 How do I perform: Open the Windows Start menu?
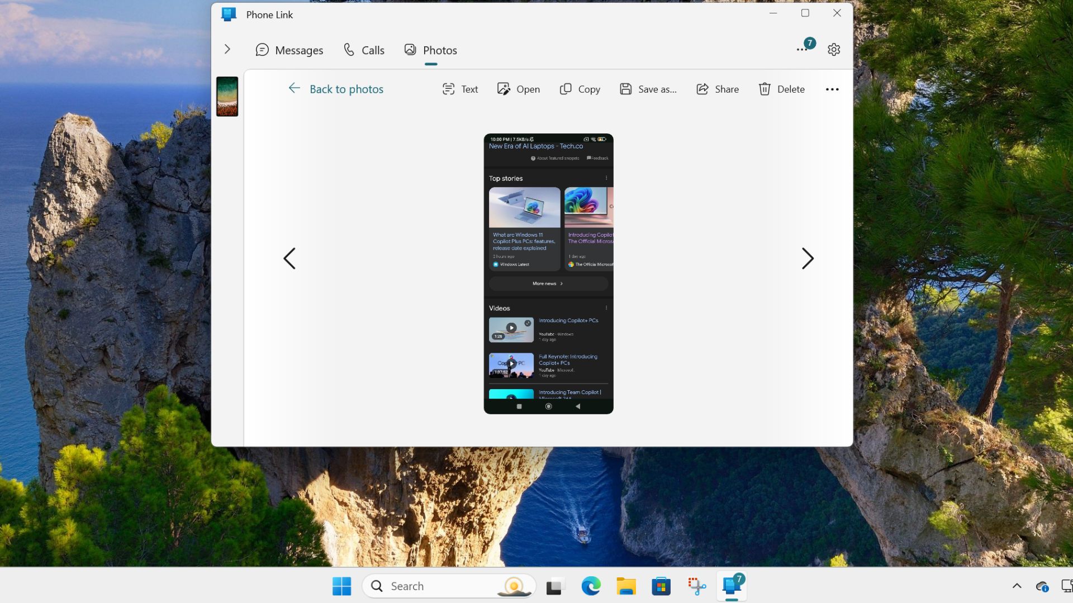[x=341, y=586]
